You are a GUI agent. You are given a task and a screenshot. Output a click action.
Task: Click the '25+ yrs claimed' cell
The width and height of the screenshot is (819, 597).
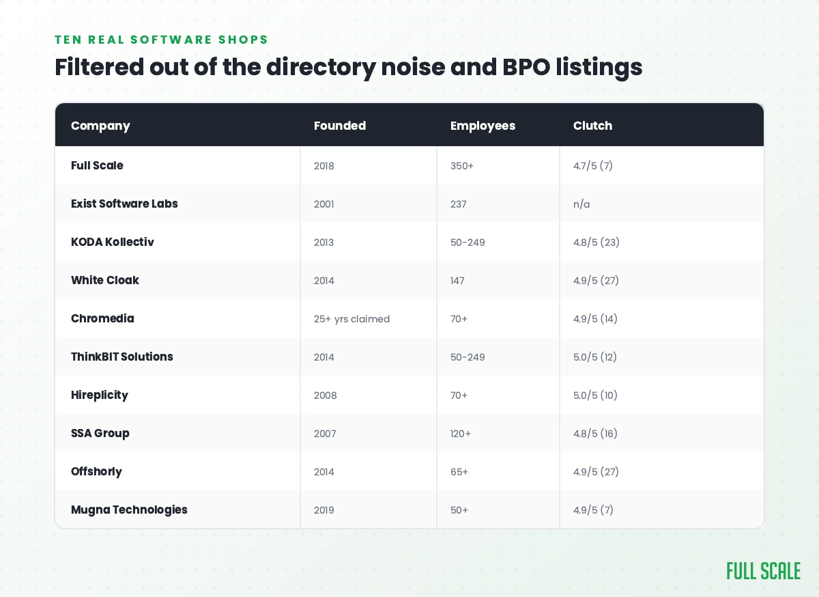(352, 318)
